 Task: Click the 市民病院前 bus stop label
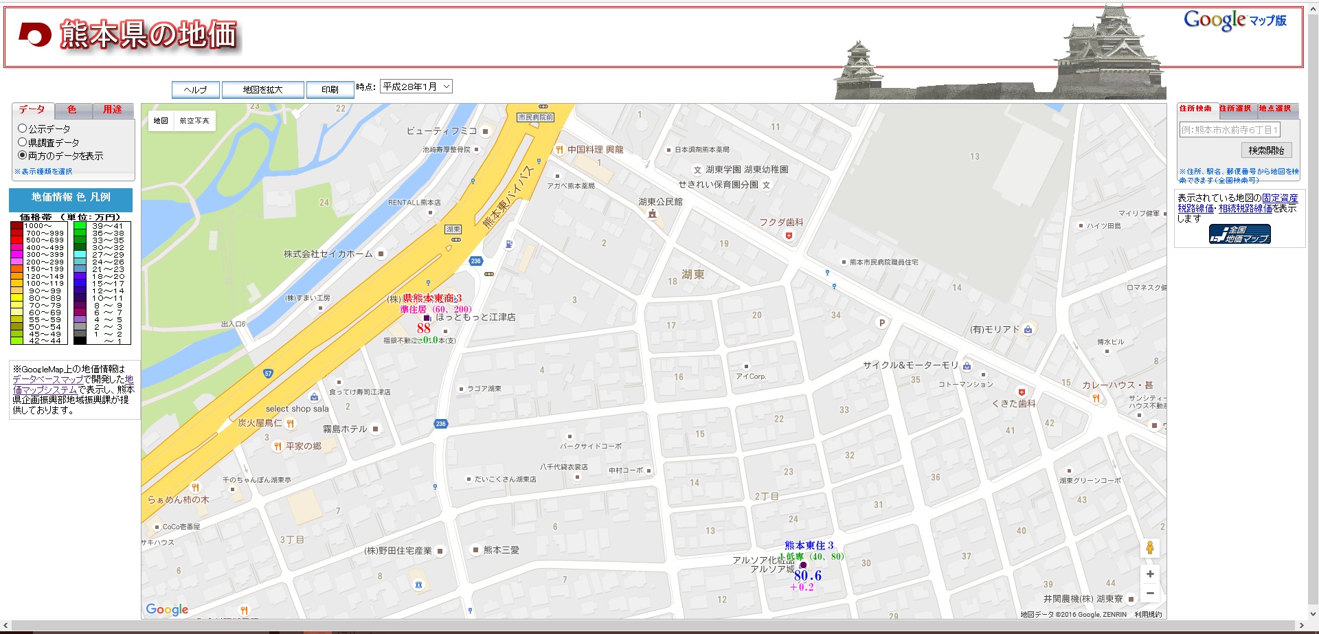[x=536, y=117]
